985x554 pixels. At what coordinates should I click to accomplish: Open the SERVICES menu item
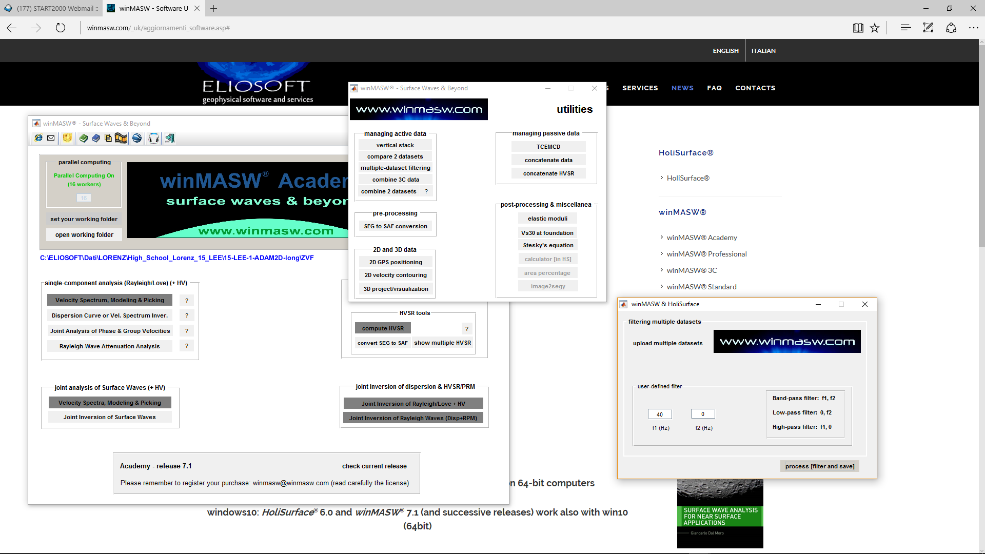click(x=640, y=88)
